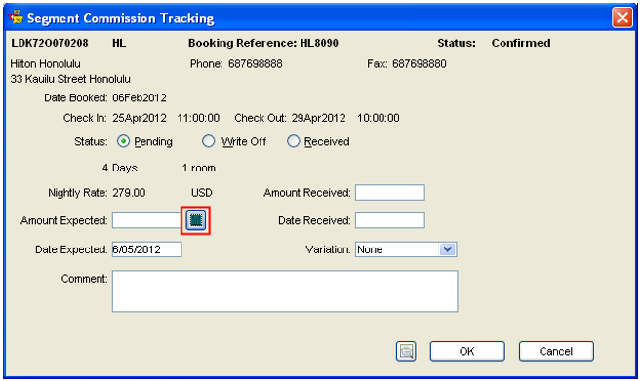This screenshot has height=381, width=643.
Task: Click the calculator icon beside Amount Expected
Action: 195,220
